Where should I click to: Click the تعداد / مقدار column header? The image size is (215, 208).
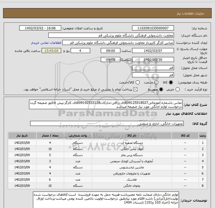(x=50, y=136)
